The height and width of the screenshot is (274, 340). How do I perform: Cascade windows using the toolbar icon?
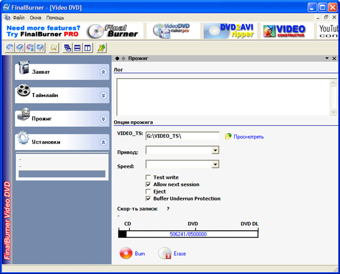(67, 48)
